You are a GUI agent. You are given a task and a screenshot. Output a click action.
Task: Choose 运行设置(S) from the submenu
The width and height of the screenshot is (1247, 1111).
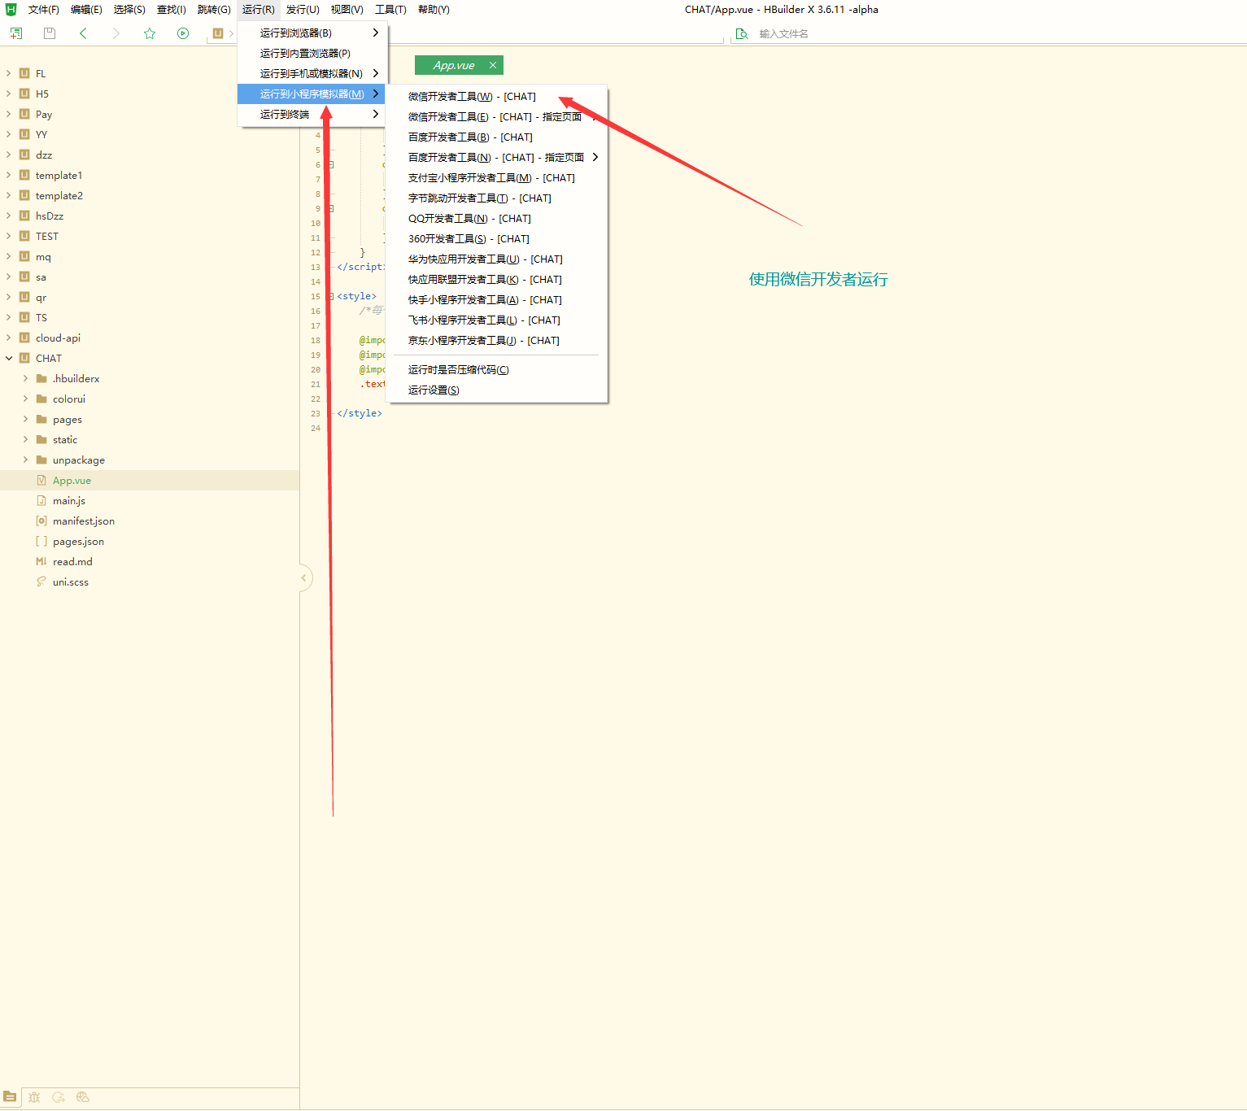tap(434, 390)
